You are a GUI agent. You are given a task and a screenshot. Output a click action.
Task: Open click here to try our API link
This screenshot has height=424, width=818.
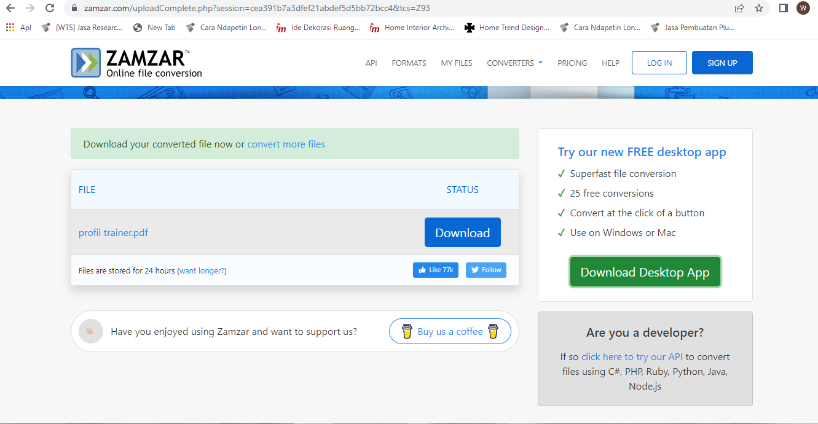click(632, 357)
